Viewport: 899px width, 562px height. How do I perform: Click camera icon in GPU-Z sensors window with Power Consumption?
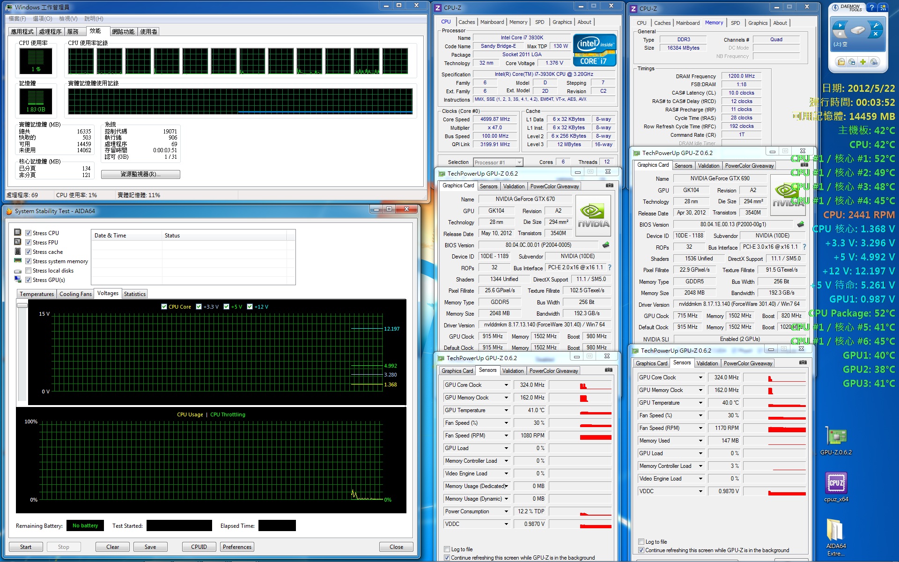[609, 370]
